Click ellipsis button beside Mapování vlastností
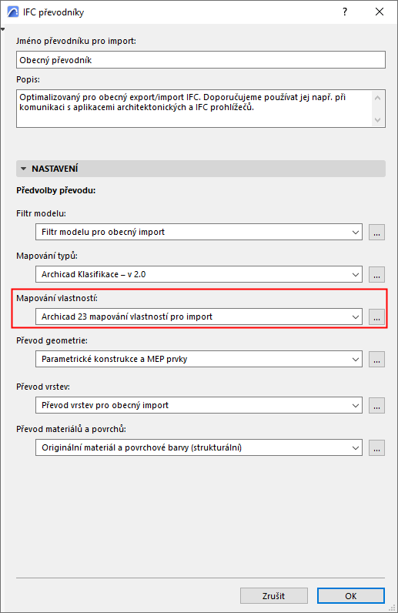 [376, 317]
